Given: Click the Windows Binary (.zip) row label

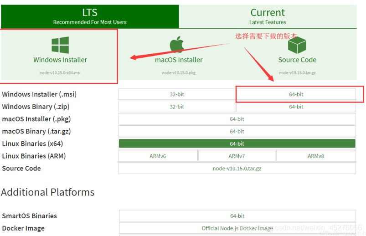Looking at the screenshot, I should coord(36,107).
